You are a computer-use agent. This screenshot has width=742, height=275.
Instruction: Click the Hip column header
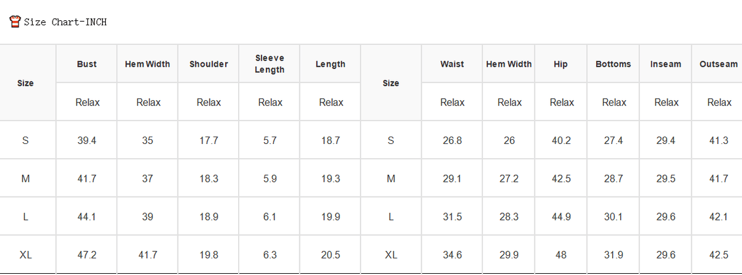[561, 64]
